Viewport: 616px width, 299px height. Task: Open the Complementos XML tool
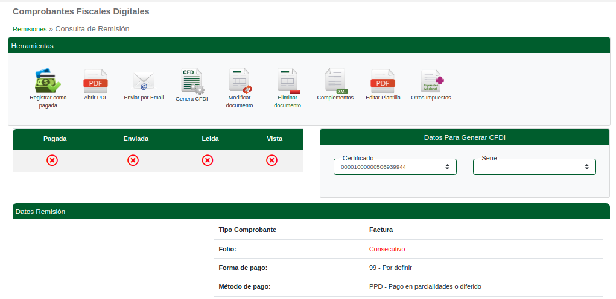pyautogui.click(x=335, y=81)
